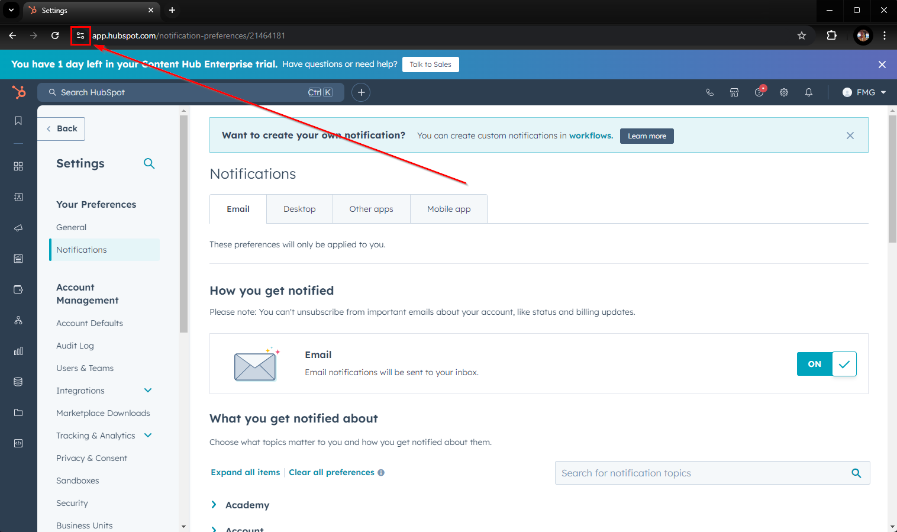The height and width of the screenshot is (532, 897).
Task: Select Notifications in the settings menu
Action: [105, 250]
